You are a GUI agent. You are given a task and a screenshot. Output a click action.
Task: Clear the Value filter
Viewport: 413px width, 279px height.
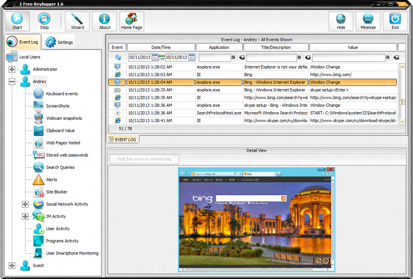tap(396, 57)
